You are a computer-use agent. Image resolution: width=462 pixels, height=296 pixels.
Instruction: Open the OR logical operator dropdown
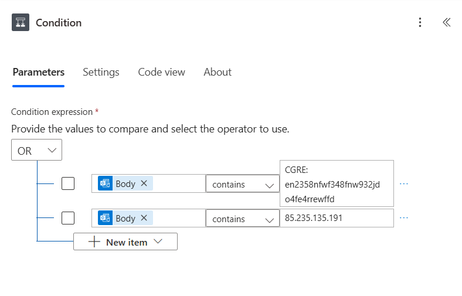click(x=36, y=150)
